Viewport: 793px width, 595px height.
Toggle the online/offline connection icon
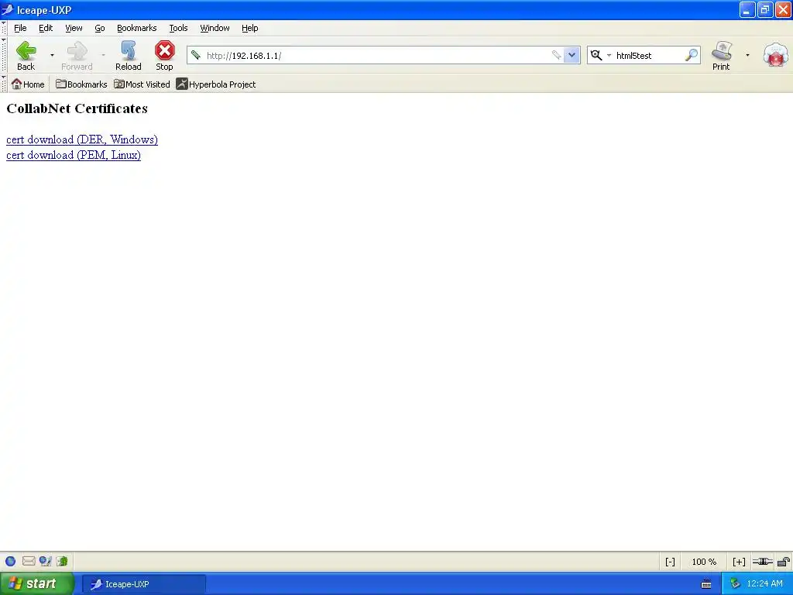pos(762,561)
